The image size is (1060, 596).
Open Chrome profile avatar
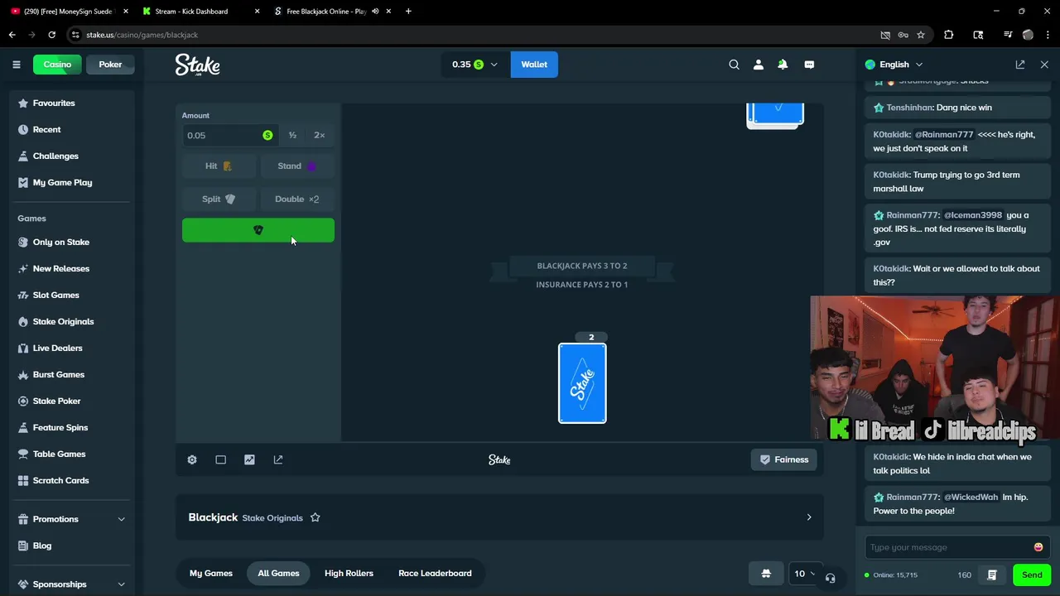(1028, 35)
